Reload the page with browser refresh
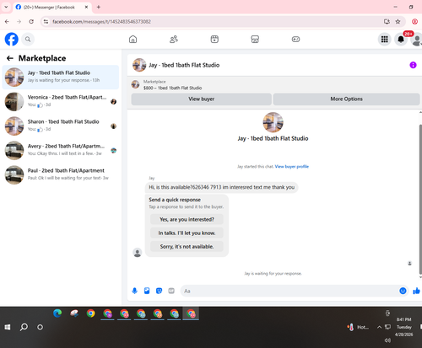This screenshot has height=348, width=422. 31,22
